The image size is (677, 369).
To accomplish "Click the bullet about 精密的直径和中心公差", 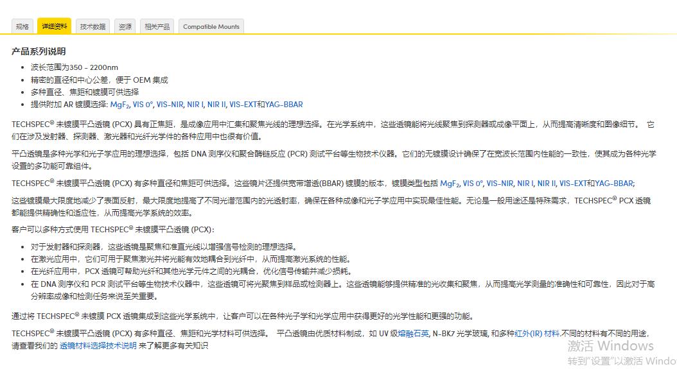I will tap(100, 80).
